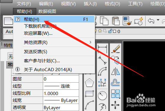Viewport: 165px width, 111px height.
Task: Open the 工具(T) menu
Action: (x=135, y=4)
